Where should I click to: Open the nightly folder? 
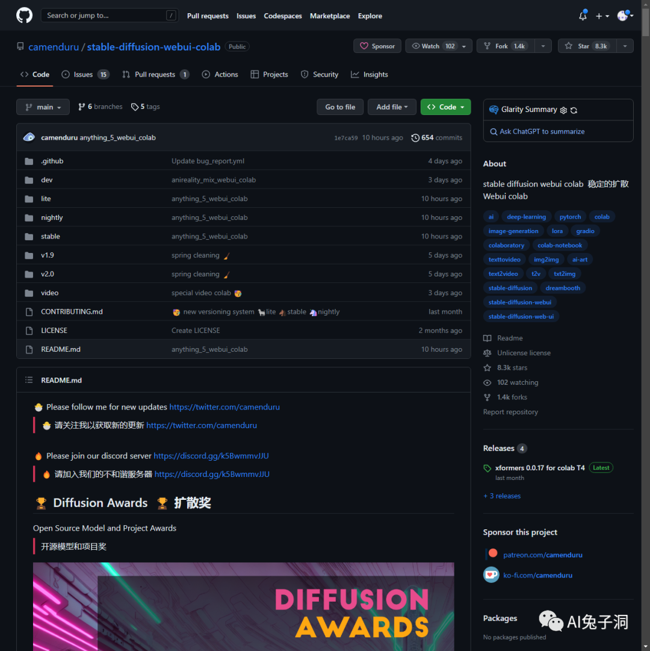click(x=52, y=217)
